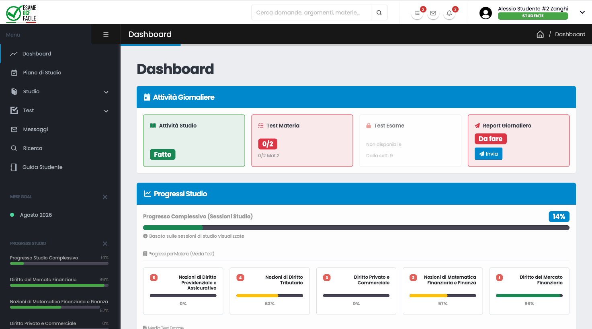Open the task list icon with badge 2
Viewport: 592px width, 329px height.
click(417, 13)
